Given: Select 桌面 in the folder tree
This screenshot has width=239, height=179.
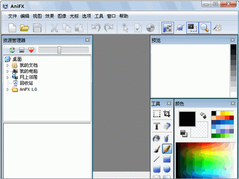Looking at the screenshot, I should click(17, 60).
